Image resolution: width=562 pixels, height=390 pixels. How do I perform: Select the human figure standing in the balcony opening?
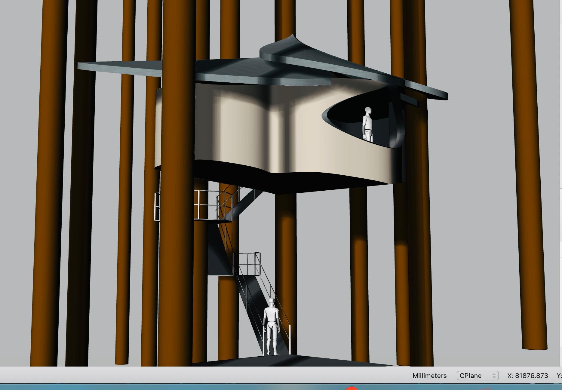tap(367, 124)
